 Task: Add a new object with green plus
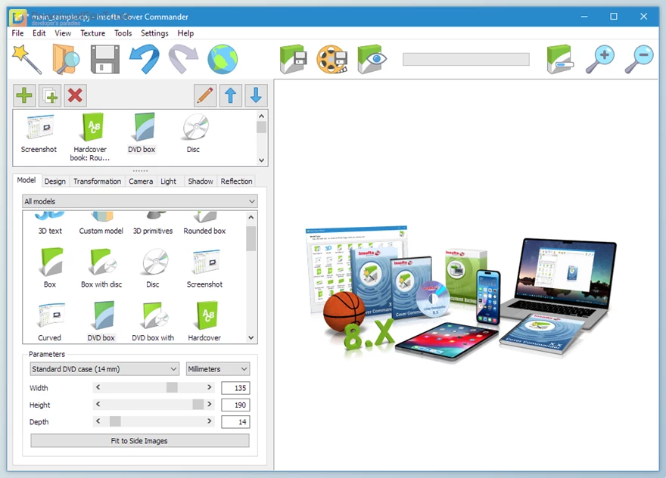(24, 95)
